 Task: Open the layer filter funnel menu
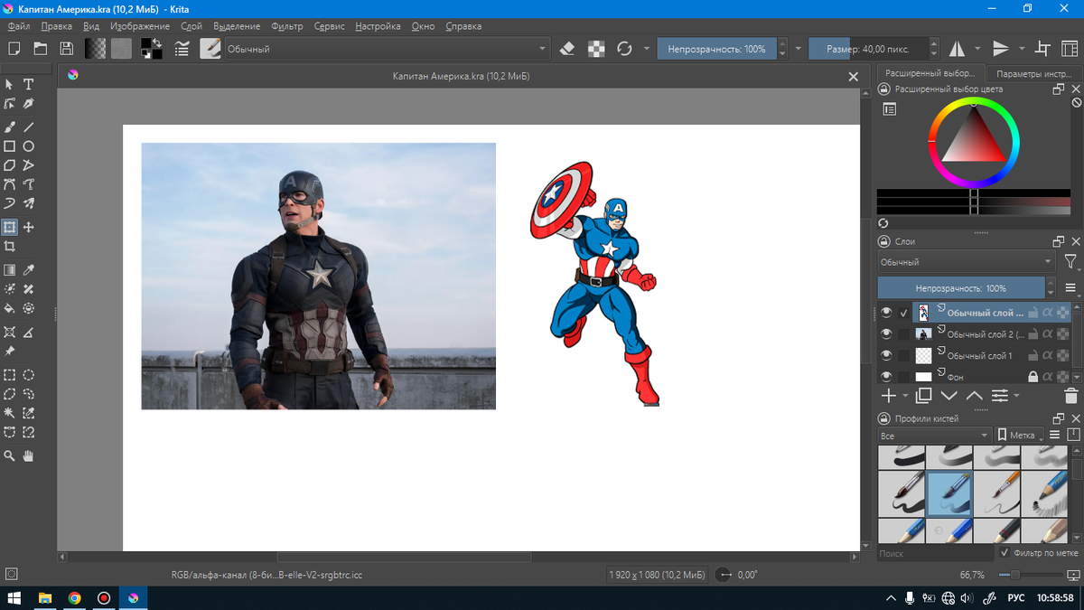pyautogui.click(x=1070, y=262)
